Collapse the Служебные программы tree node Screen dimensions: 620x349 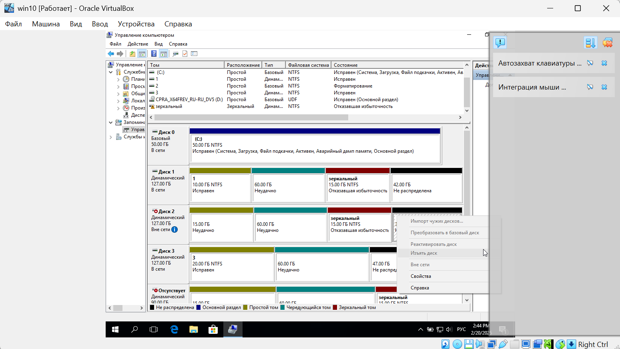coord(111,72)
